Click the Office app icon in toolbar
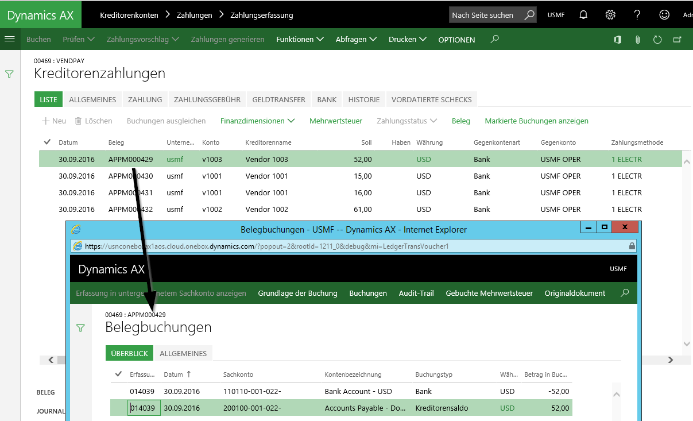 click(618, 40)
